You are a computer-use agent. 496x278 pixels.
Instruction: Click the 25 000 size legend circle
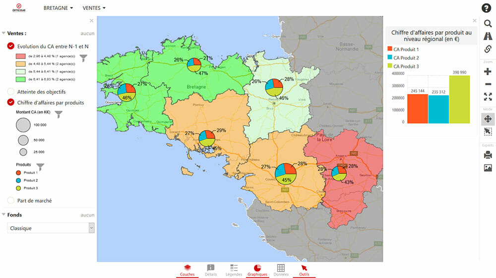click(23, 152)
